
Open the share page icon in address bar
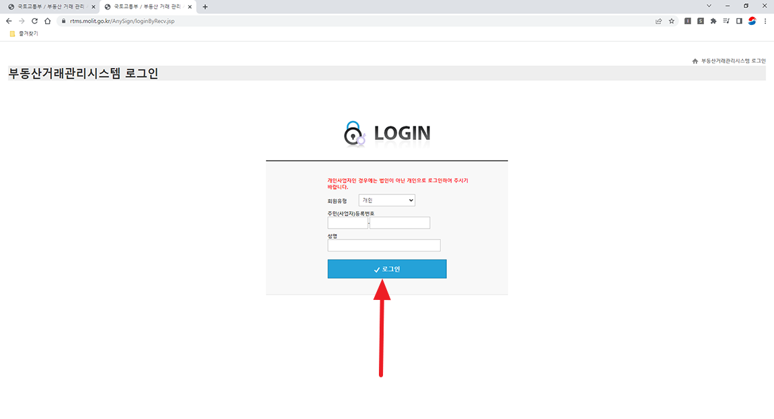pos(658,22)
